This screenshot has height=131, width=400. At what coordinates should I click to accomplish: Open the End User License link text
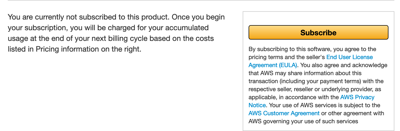350,57
